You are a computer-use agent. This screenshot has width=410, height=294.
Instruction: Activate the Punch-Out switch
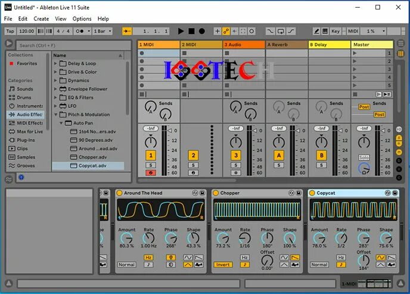click(291, 31)
